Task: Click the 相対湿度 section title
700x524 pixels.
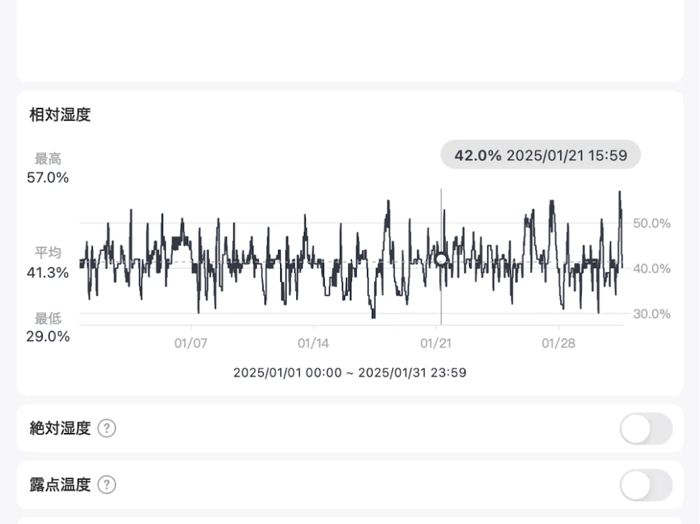Action: tap(60, 115)
